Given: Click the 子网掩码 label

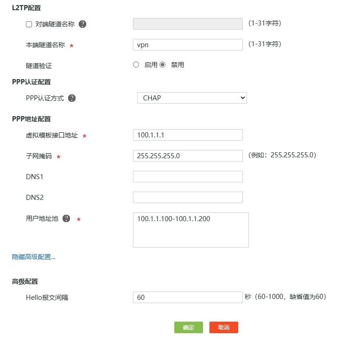Looking at the screenshot, I should [39, 156].
